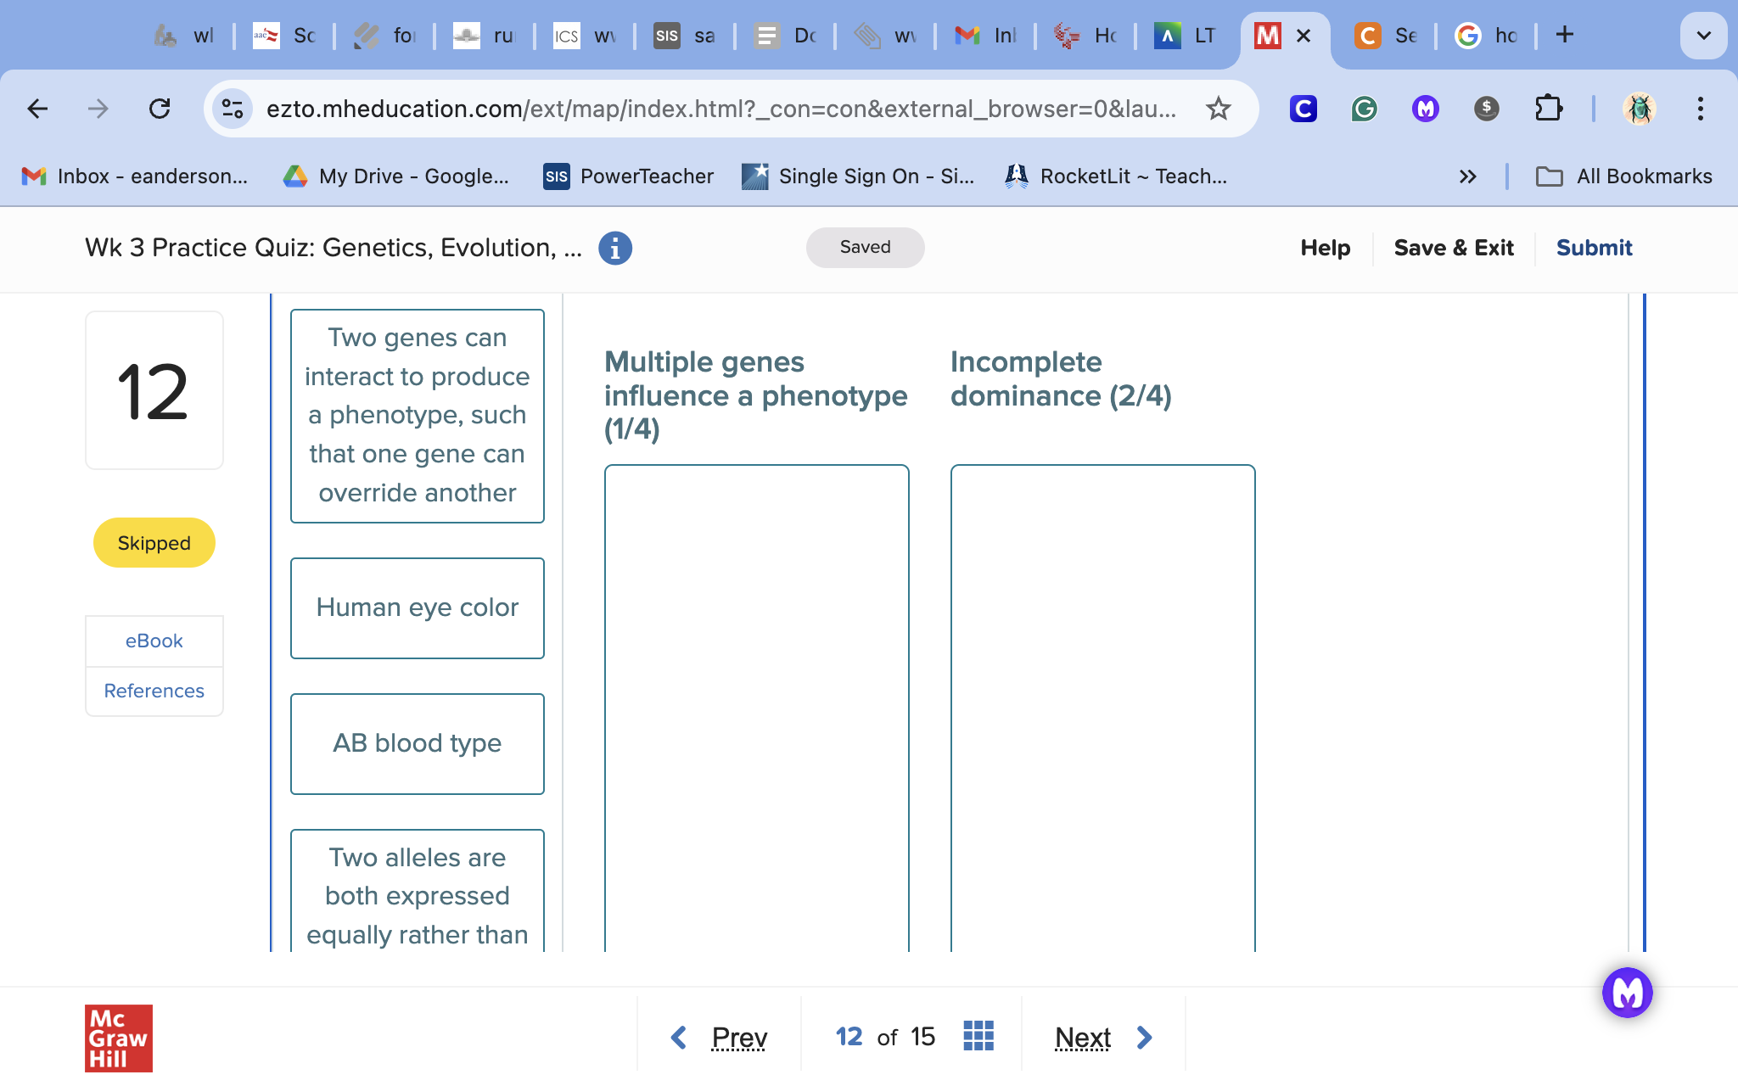Select the 'Human eye color' card
Image resolution: width=1738 pixels, height=1086 pixels.
tap(417, 607)
